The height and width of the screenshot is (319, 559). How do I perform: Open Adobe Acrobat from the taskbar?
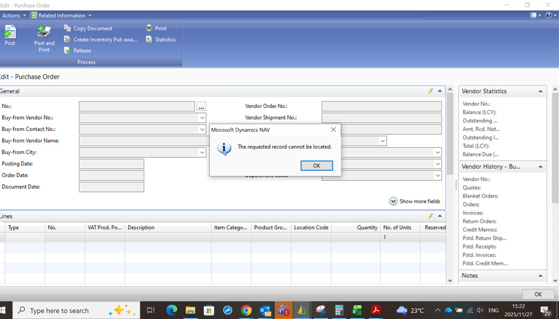(x=376, y=310)
